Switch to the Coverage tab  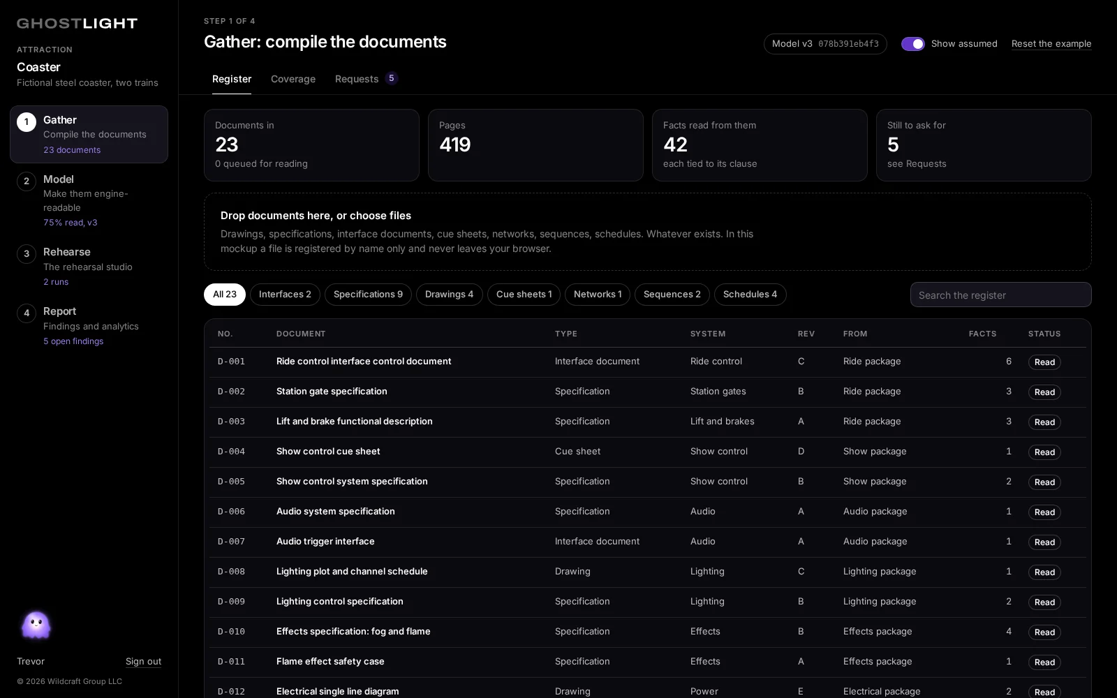click(293, 79)
